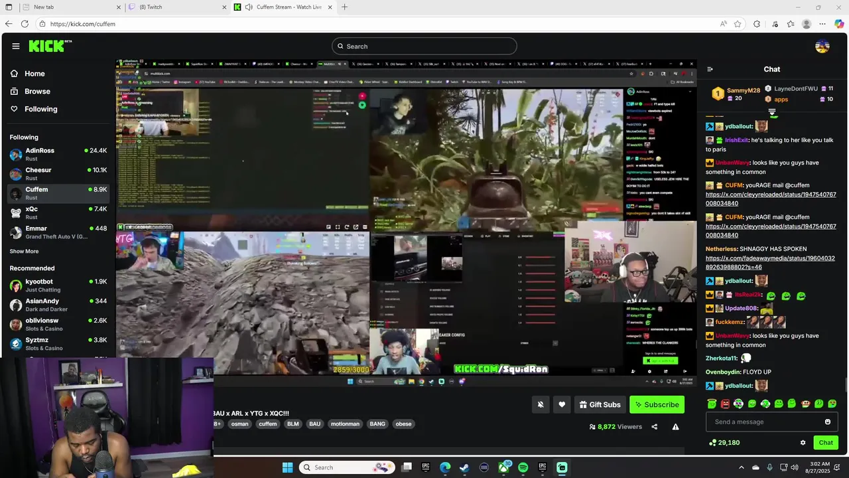Click the chat panel scrollbar
Image resolution: width=849 pixels, height=478 pixels.
click(846, 385)
